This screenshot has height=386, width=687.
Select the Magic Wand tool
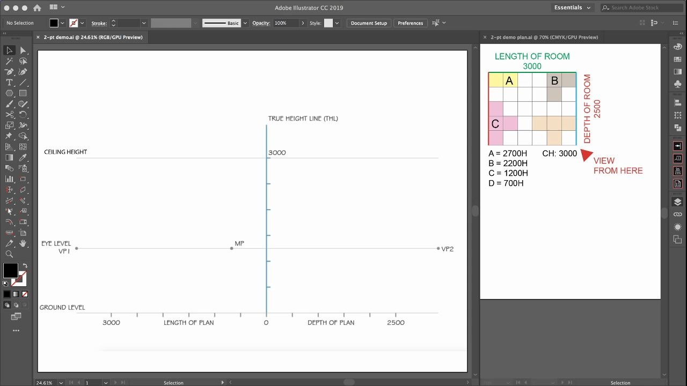coord(9,61)
